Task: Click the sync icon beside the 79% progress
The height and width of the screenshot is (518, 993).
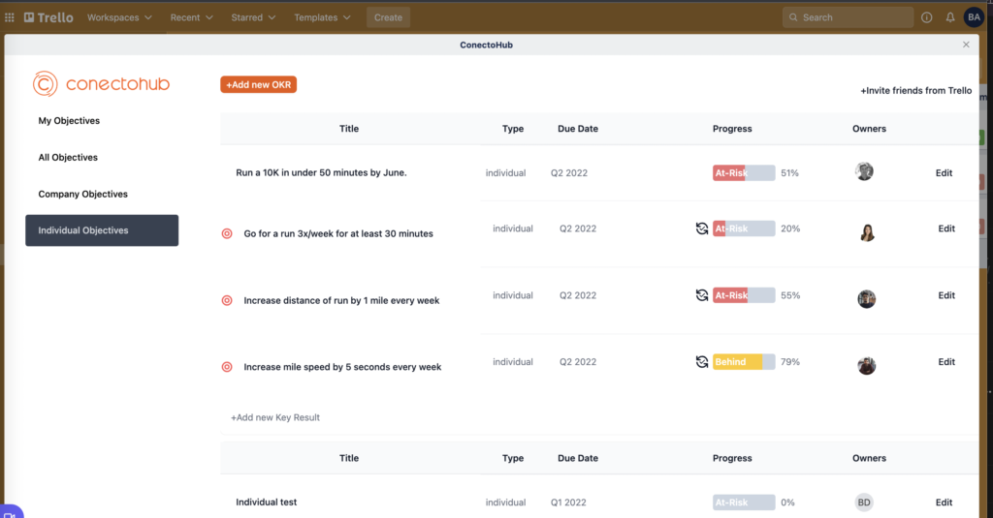Action: click(x=702, y=362)
